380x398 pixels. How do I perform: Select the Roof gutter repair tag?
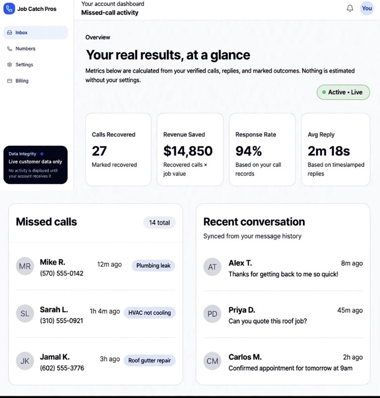coord(150,360)
